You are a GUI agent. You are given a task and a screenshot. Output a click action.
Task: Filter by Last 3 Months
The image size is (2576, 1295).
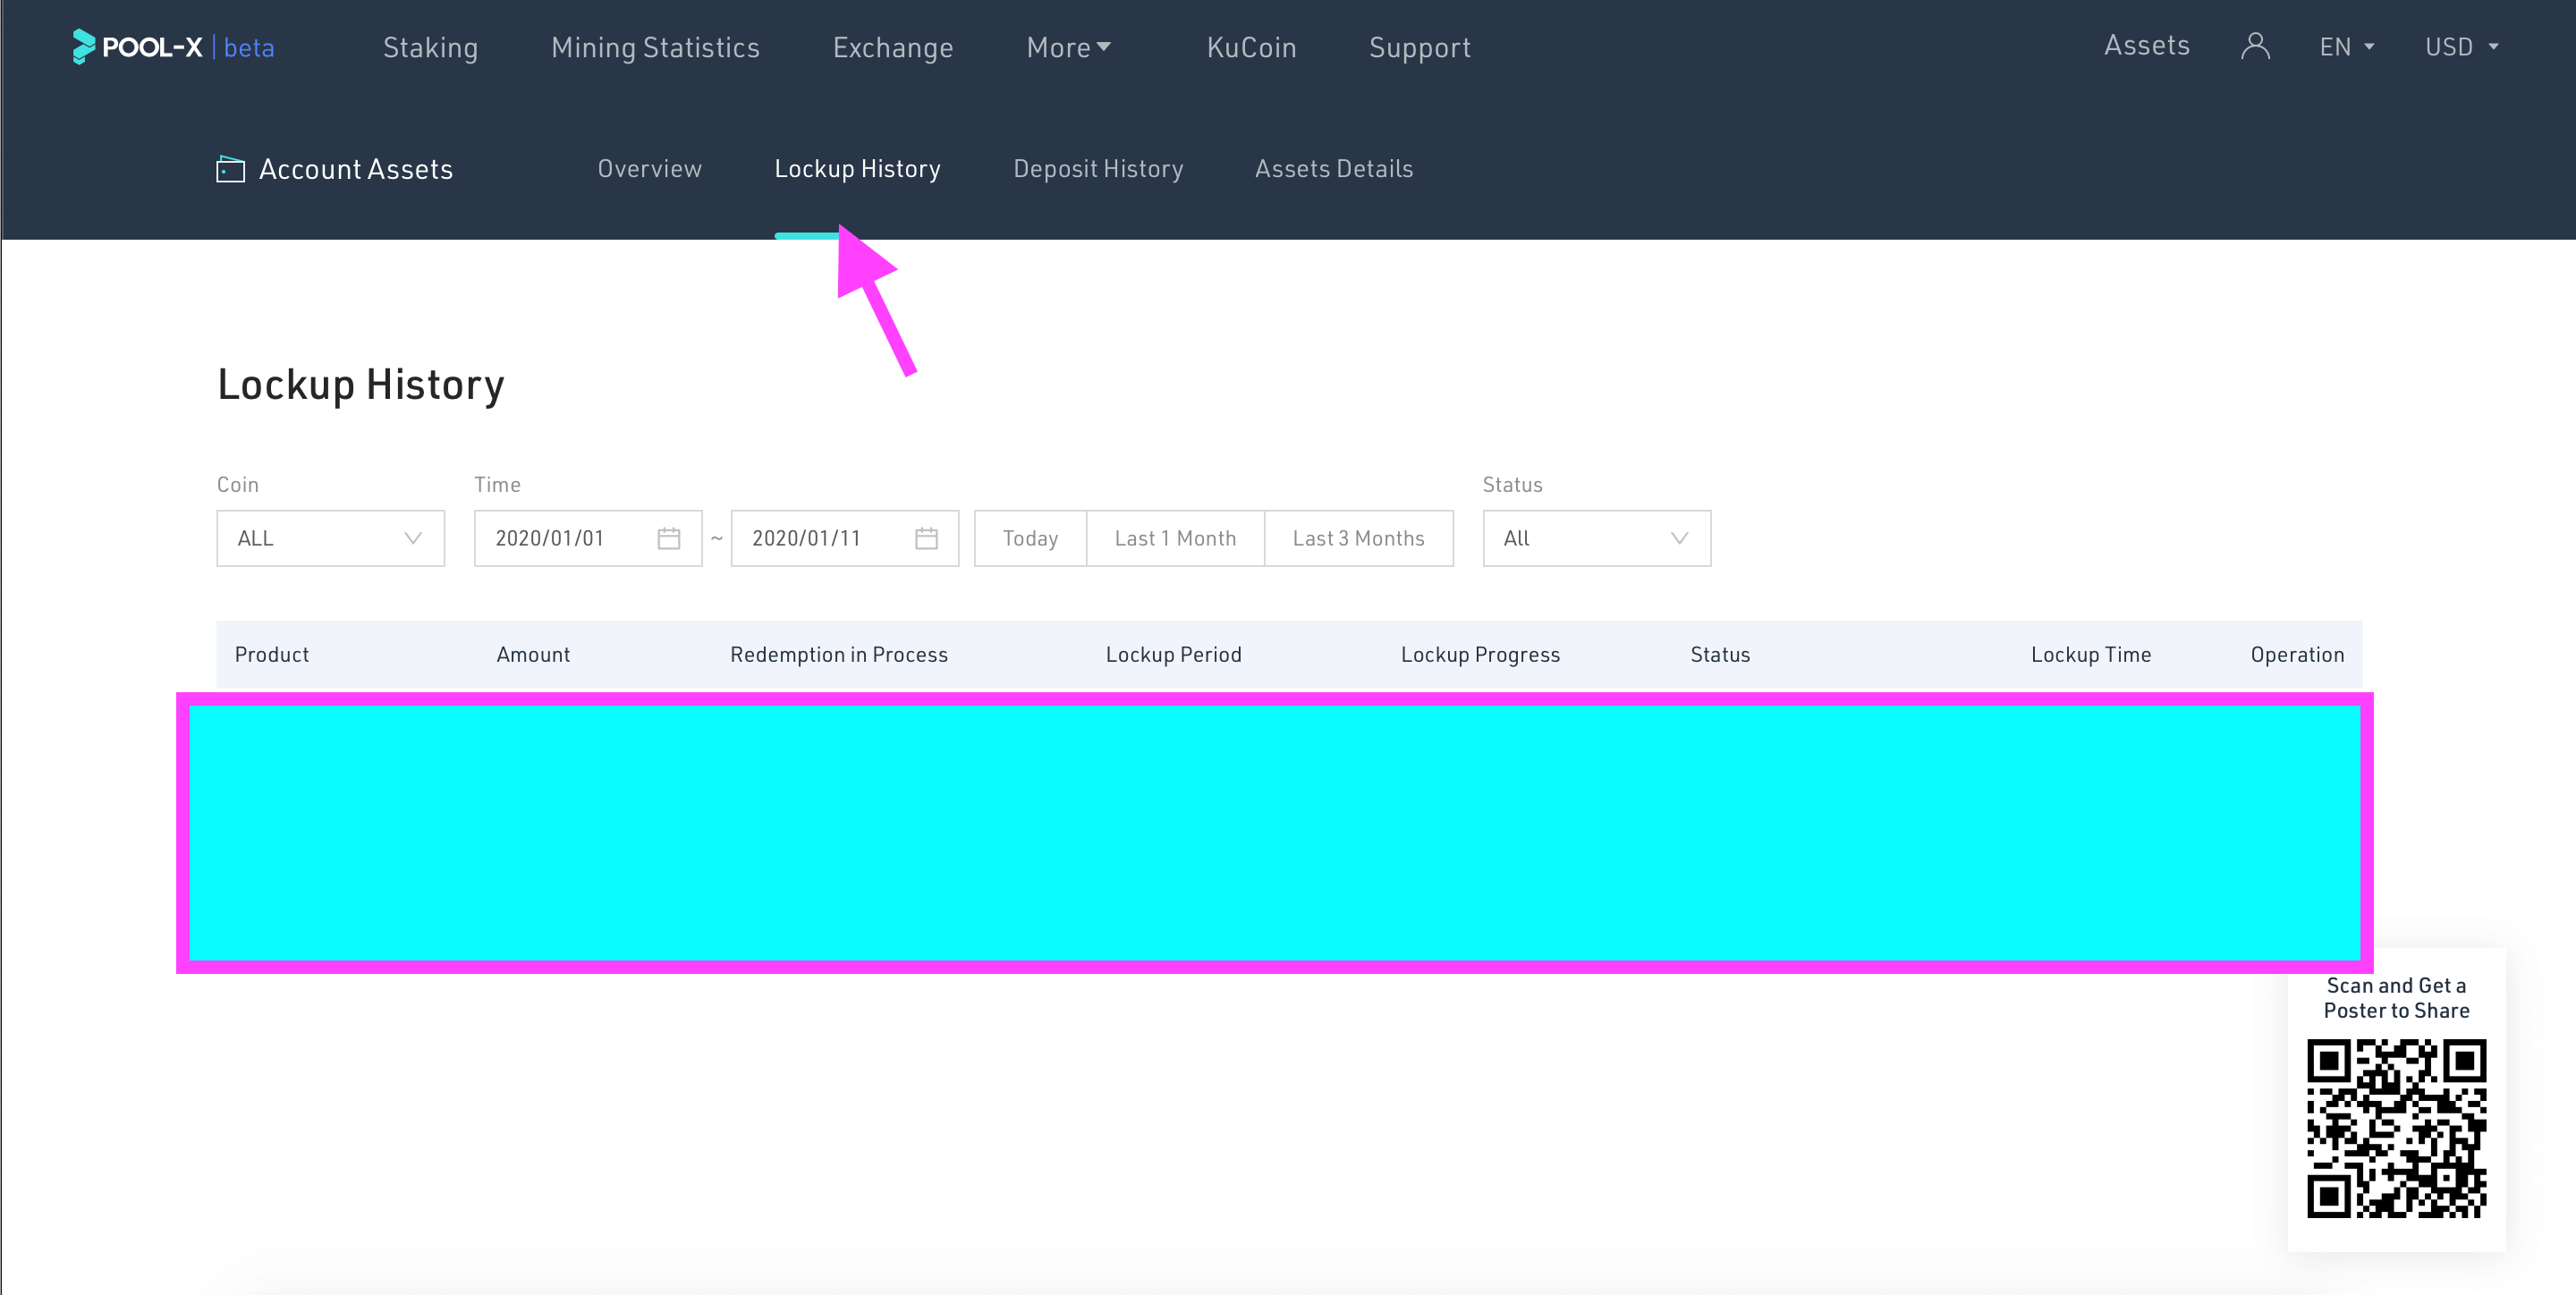click(x=1358, y=538)
